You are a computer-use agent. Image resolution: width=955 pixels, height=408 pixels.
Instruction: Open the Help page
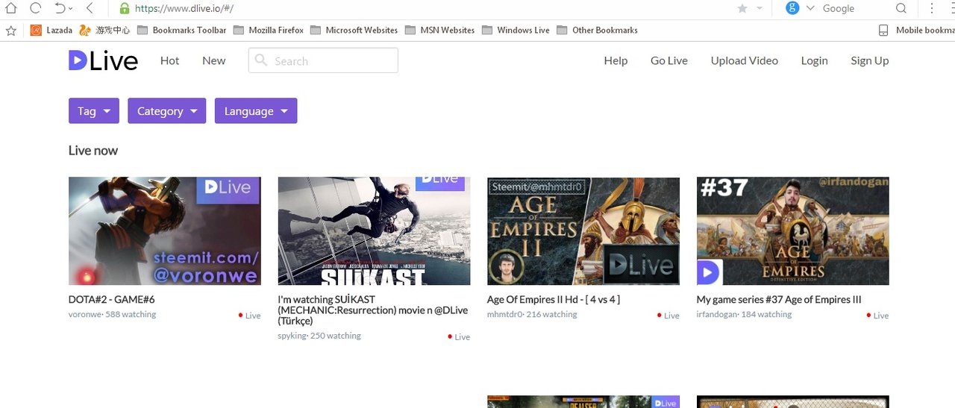pos(616,60)
